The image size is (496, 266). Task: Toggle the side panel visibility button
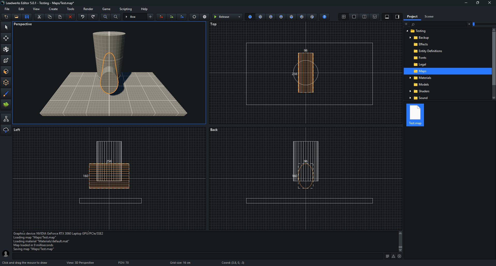tap(397, 17)
